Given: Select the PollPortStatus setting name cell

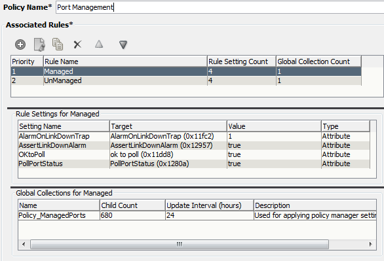Looking at the screenshot, I should 64,164.
